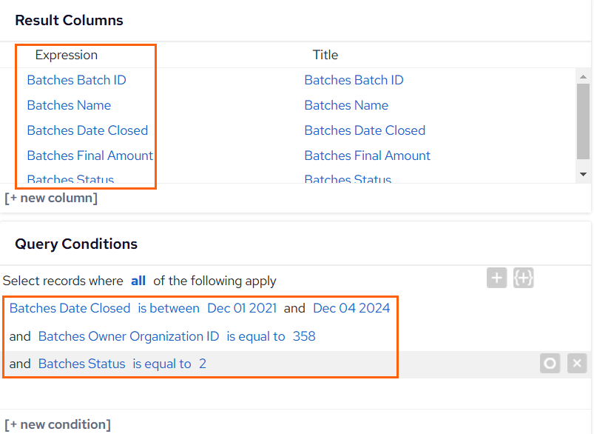Toggle the circle enable icon on Batches Status row
The height and width of the screenshot is (434, 594).
(550, 364)
